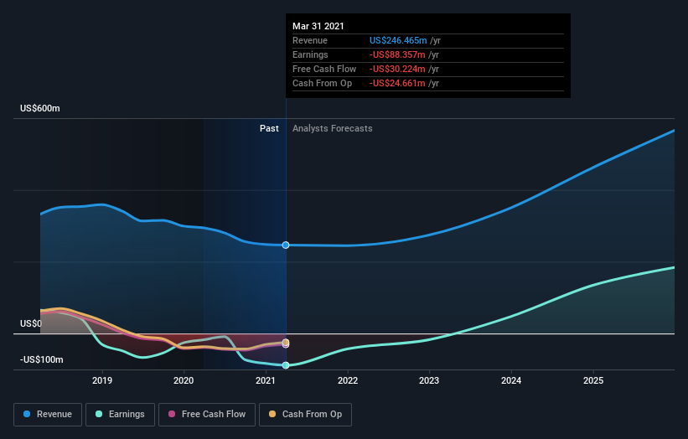688x439 pixels.
Task: Toggle the Earnings series legend button
Action: coord(120,415)
